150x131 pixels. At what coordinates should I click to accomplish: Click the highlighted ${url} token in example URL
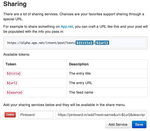pyautogui.click(x=102, y=43)
